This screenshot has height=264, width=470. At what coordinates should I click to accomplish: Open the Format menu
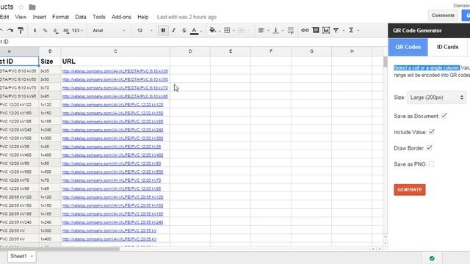coord(60,17)
